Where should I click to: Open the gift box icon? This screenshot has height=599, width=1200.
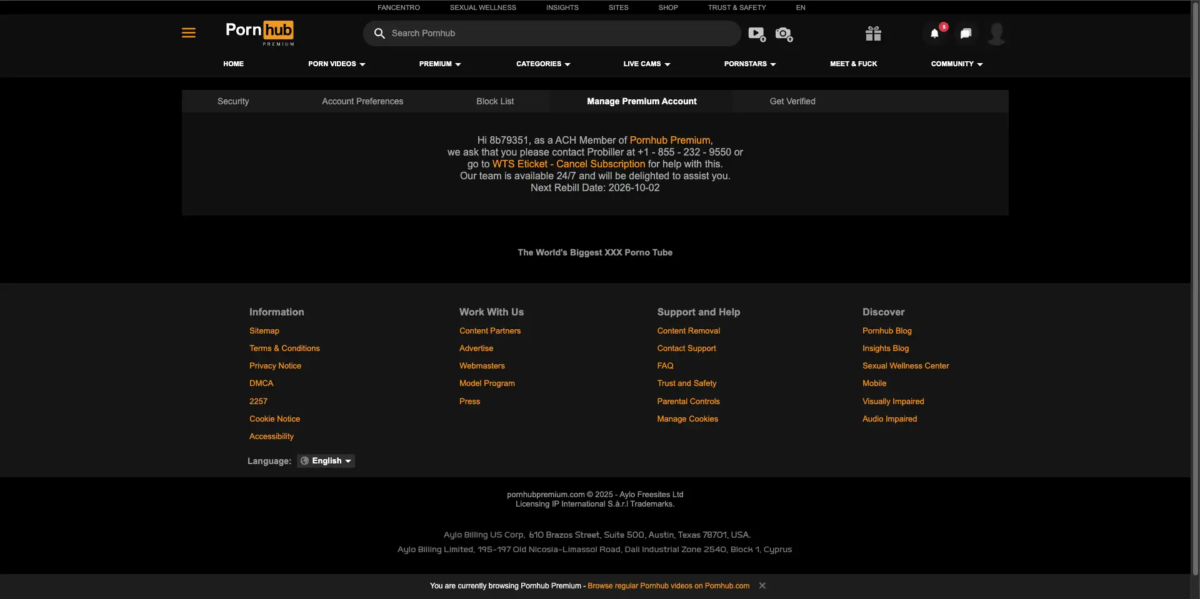coord(873,34)
